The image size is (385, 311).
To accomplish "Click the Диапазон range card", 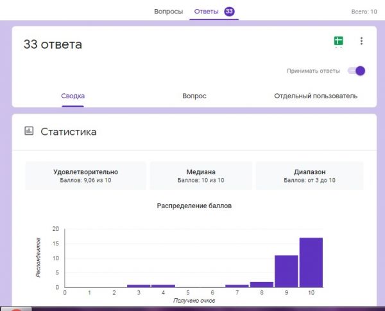I will coord(309,176).
